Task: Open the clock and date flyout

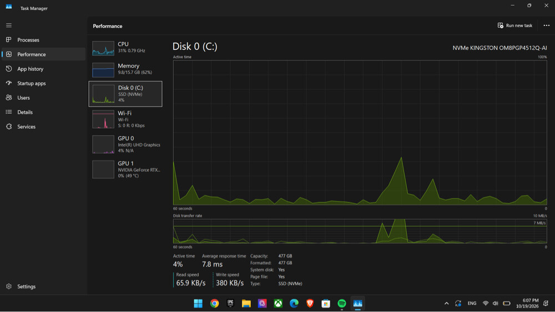Action: click(x=527, y=303)
